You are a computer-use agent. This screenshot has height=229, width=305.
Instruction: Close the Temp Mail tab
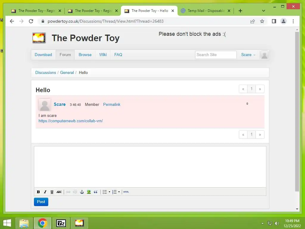(x=229, y=11)
